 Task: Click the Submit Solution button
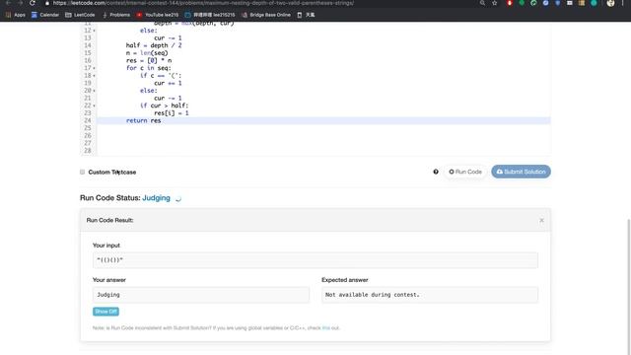click(x=521, y=172)
